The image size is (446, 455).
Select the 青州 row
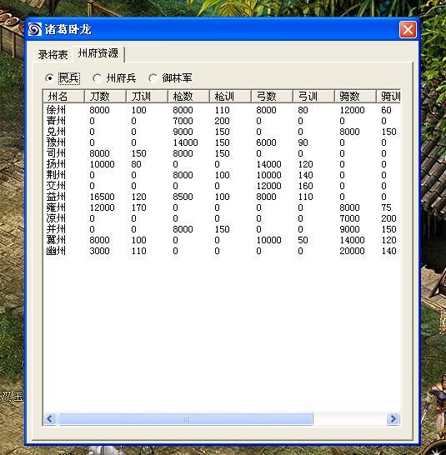tap(222, 121)
